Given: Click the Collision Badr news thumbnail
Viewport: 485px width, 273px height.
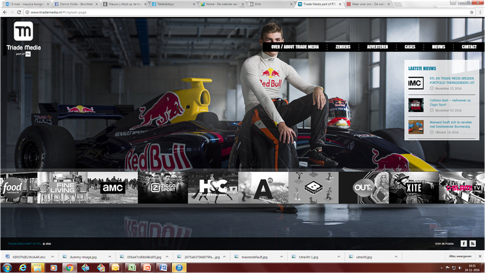Looking at the screenshot, I should tap(416, 105).
